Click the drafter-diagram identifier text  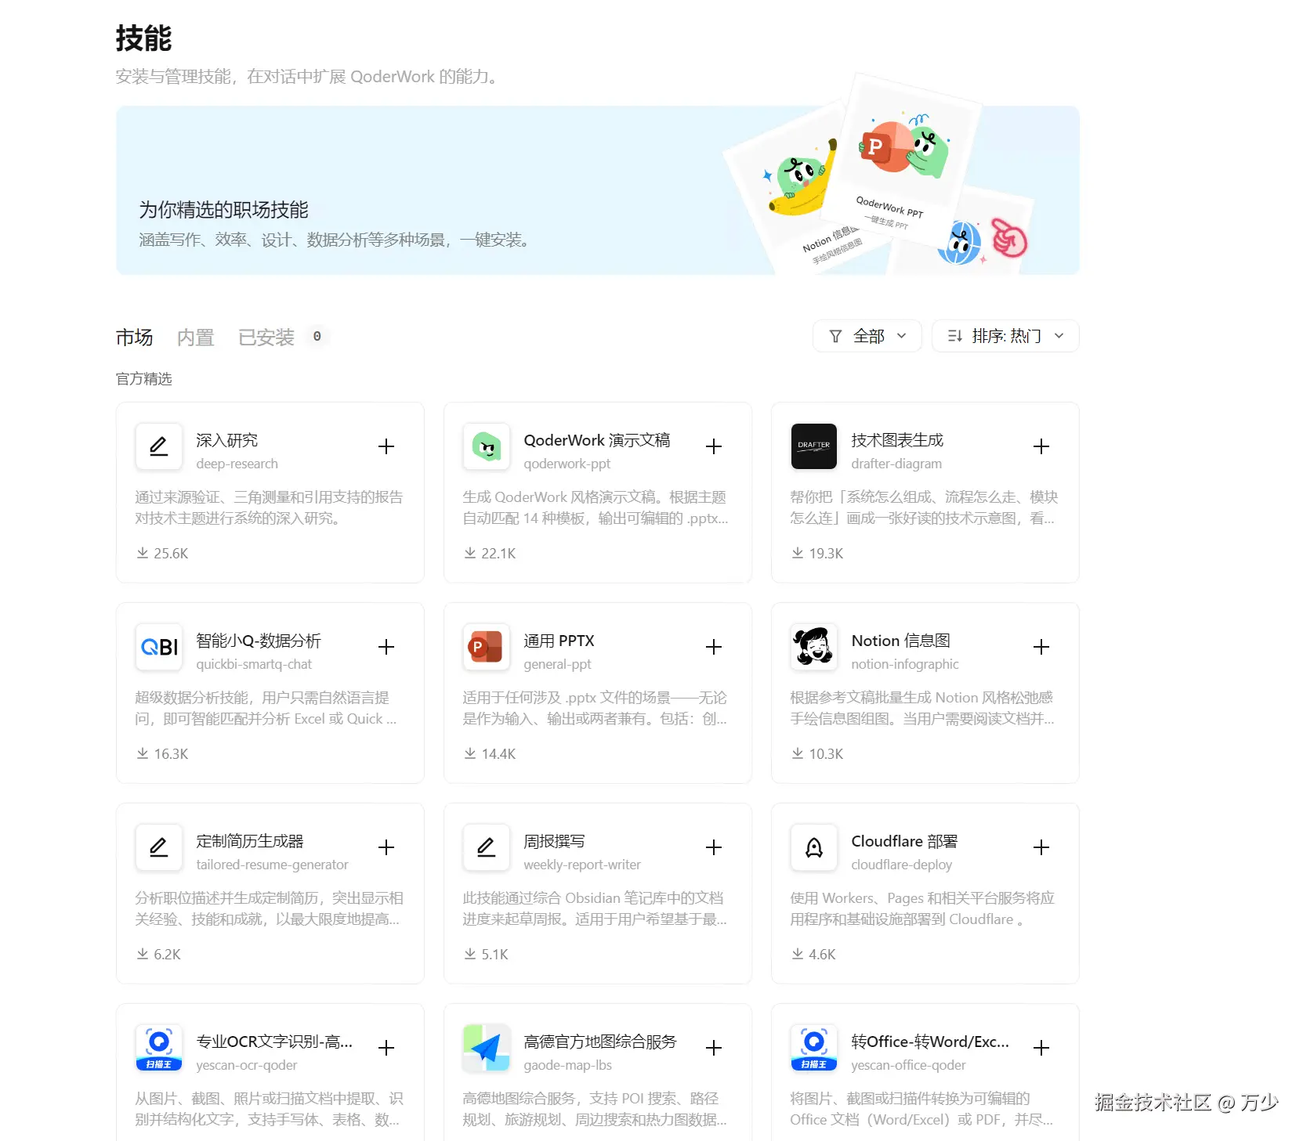896,464
